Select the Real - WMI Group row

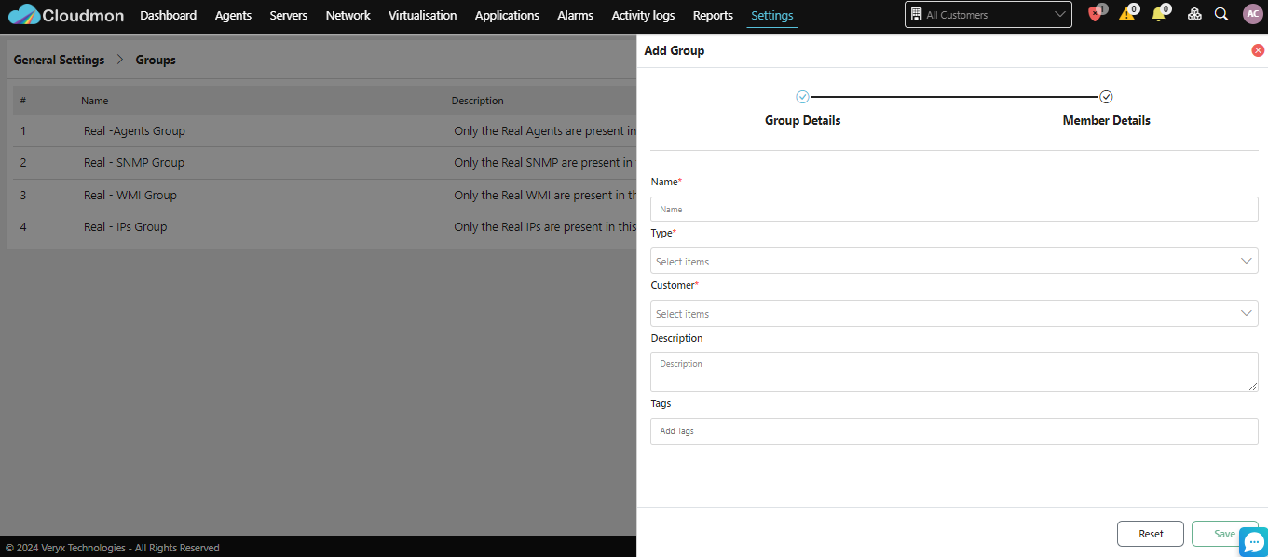pyautogui.click(x=322, y=196)
